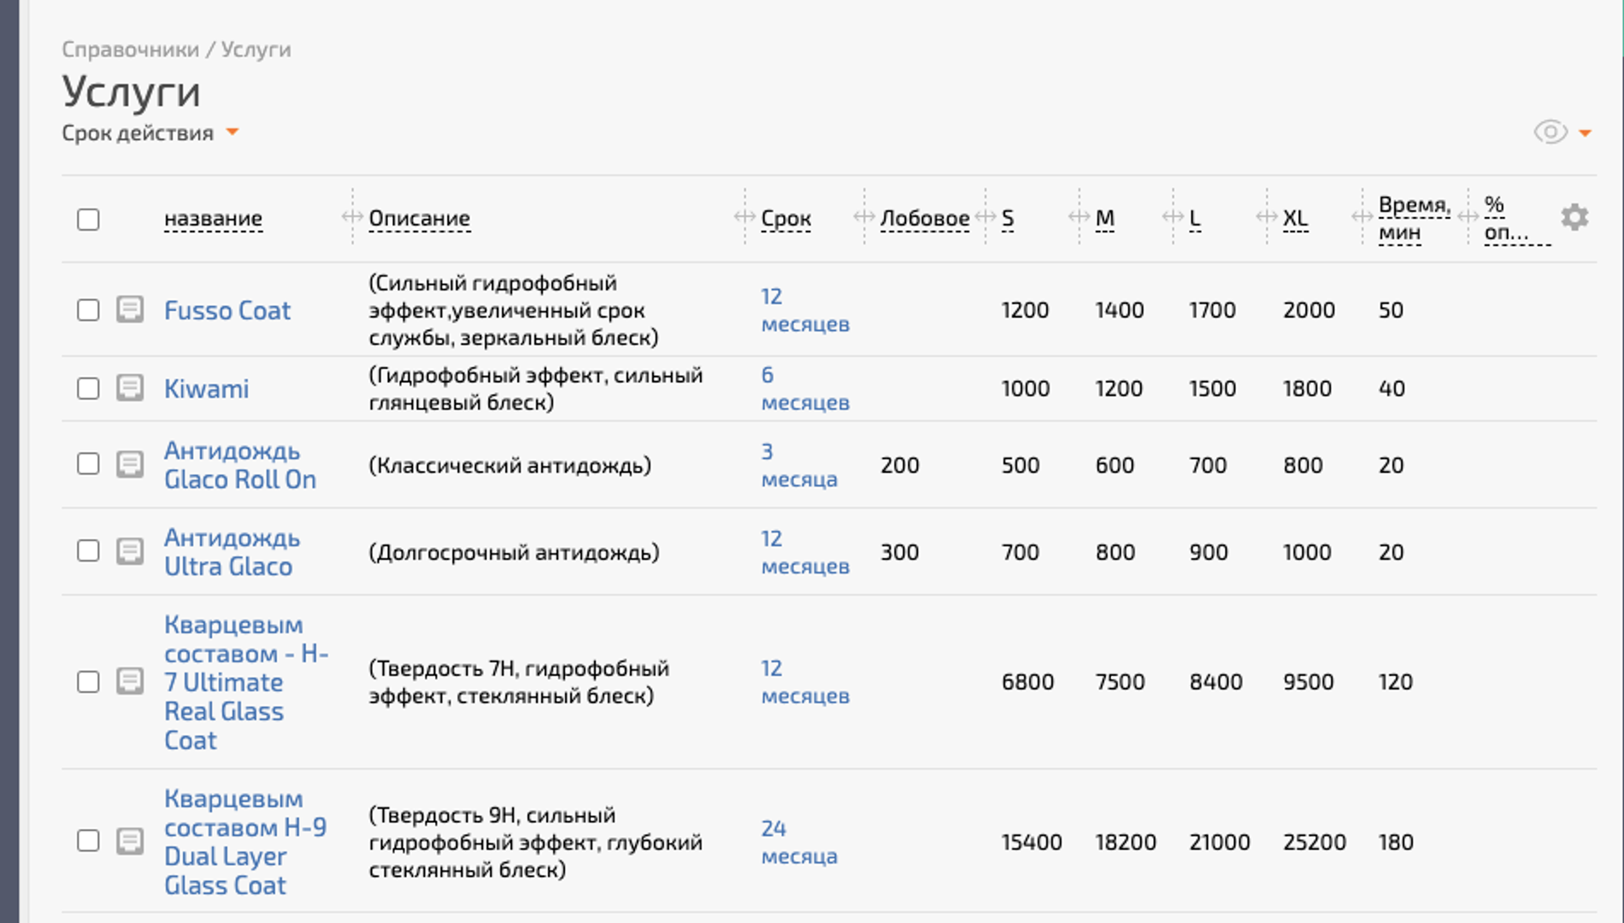Sort by the Описание column header
This screenshot has height=923, width=1624.
point(419,219)
